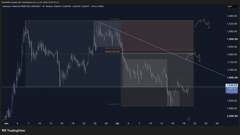Image resolution: width=240 pixels, height=135 pixels.
Task: Click the 1,600.00 price axis label
Action: coord(232,39)
